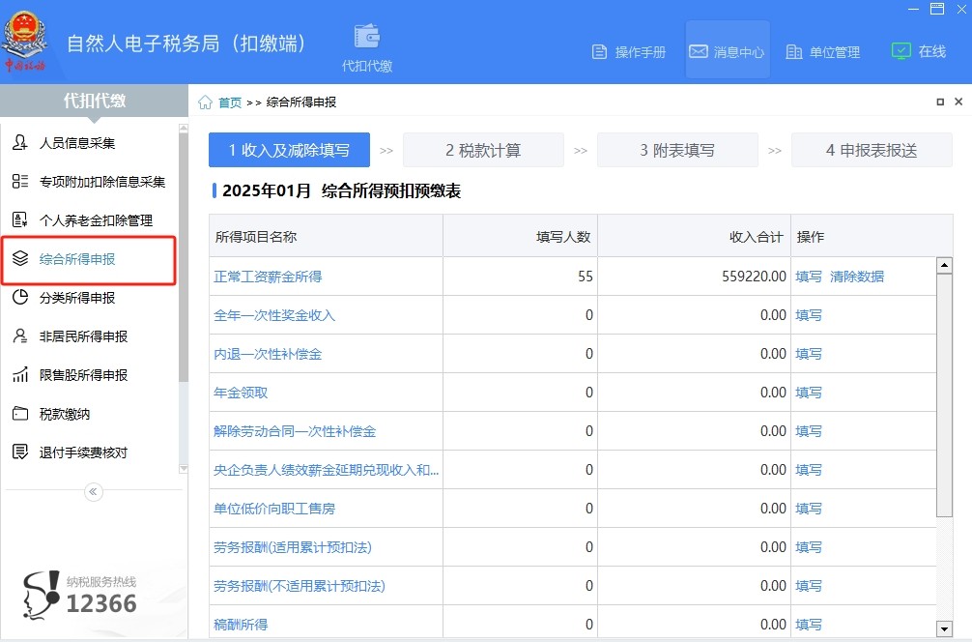
Task: Click the 在线 status monitor icon
Action: 901,51
